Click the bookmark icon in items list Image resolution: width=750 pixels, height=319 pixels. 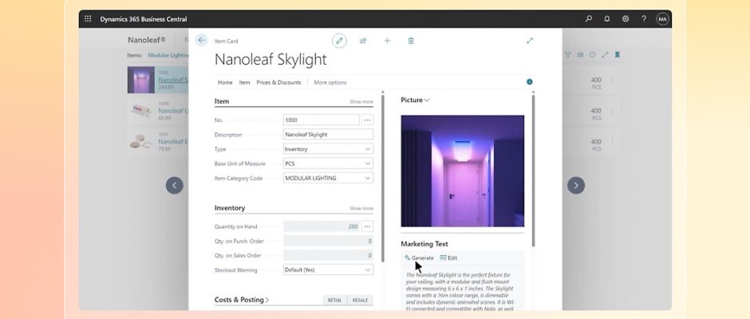(617, 55)
